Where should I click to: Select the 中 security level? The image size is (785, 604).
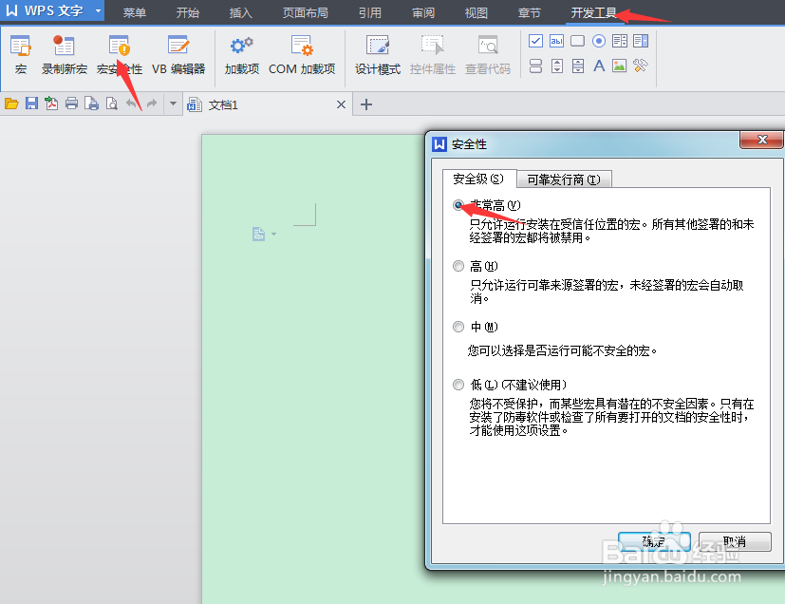pos(458,328)
